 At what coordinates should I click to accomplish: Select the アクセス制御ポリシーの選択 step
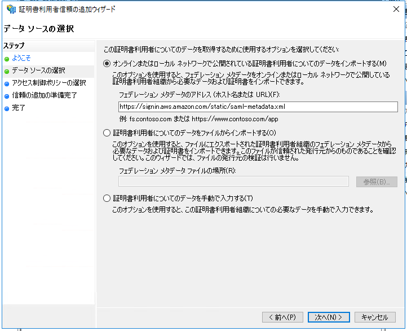point(49,83)
